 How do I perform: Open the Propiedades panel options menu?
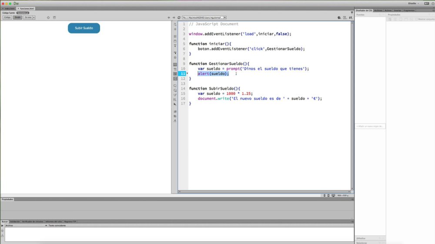[352, 199]
